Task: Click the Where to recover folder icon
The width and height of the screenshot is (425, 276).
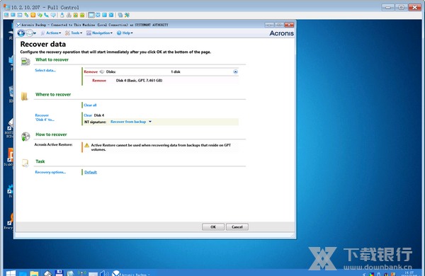Action: tap(24, 96)
